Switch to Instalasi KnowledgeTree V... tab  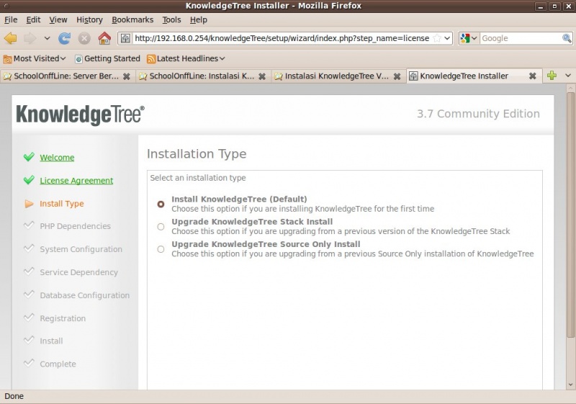point(337,76)
